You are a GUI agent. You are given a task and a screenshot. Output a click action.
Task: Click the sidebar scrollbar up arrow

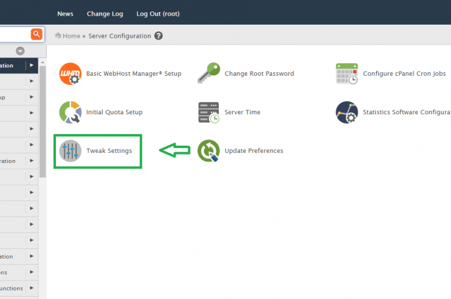(43, 62)
